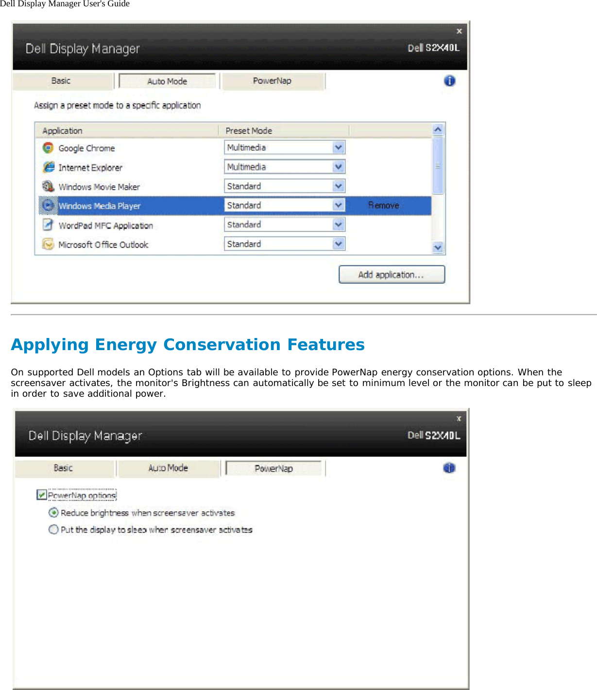
Task: Click the application list scroll down arrow
Action: (438, 248)
